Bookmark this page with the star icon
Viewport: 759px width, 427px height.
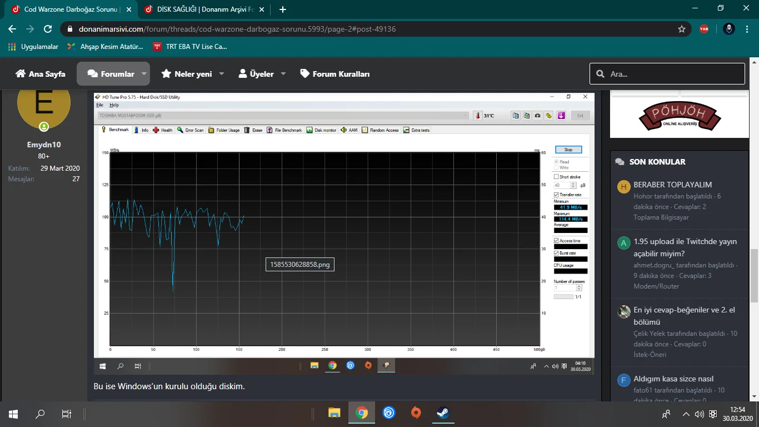tap(682, 29)
